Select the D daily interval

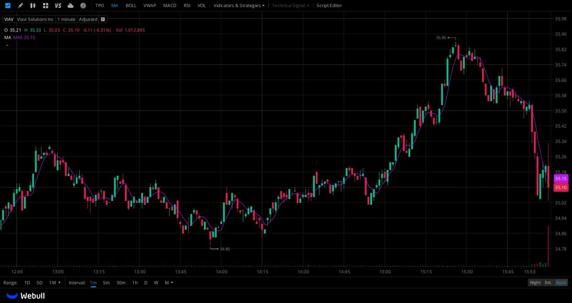tap(146, 283)
